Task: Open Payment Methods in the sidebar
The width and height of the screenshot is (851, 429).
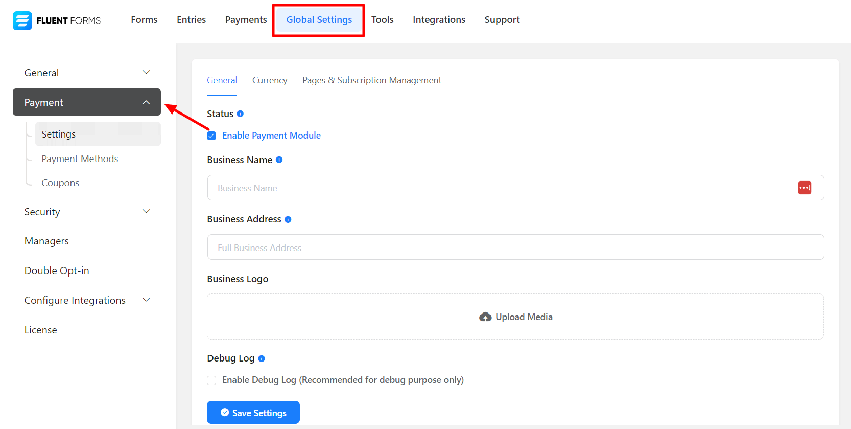Action: tap(80, 159)
